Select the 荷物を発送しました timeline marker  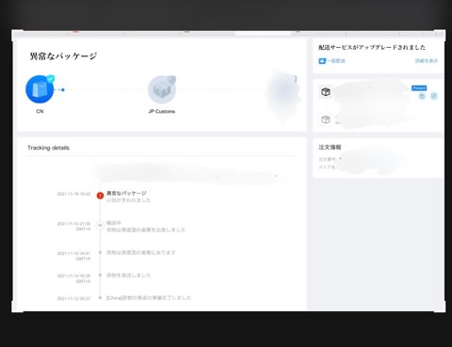100,275
